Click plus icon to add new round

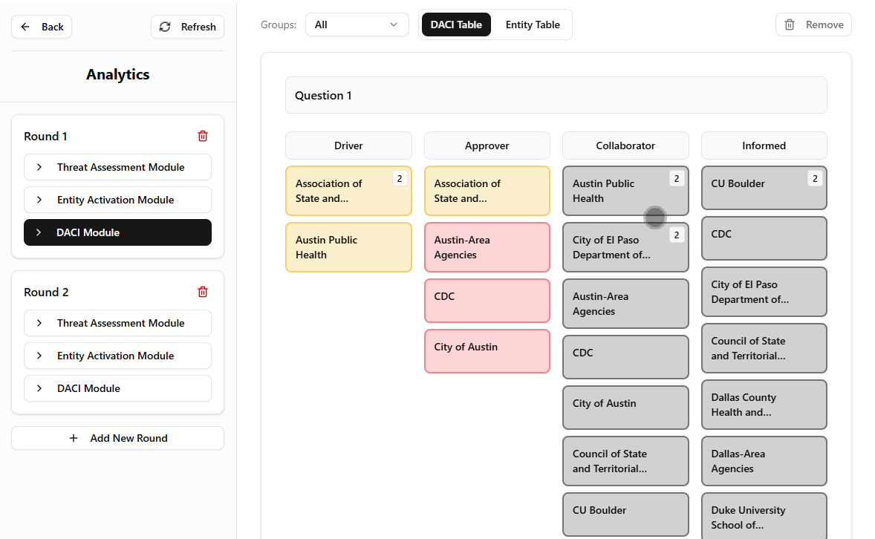click(x=74, y=438)
